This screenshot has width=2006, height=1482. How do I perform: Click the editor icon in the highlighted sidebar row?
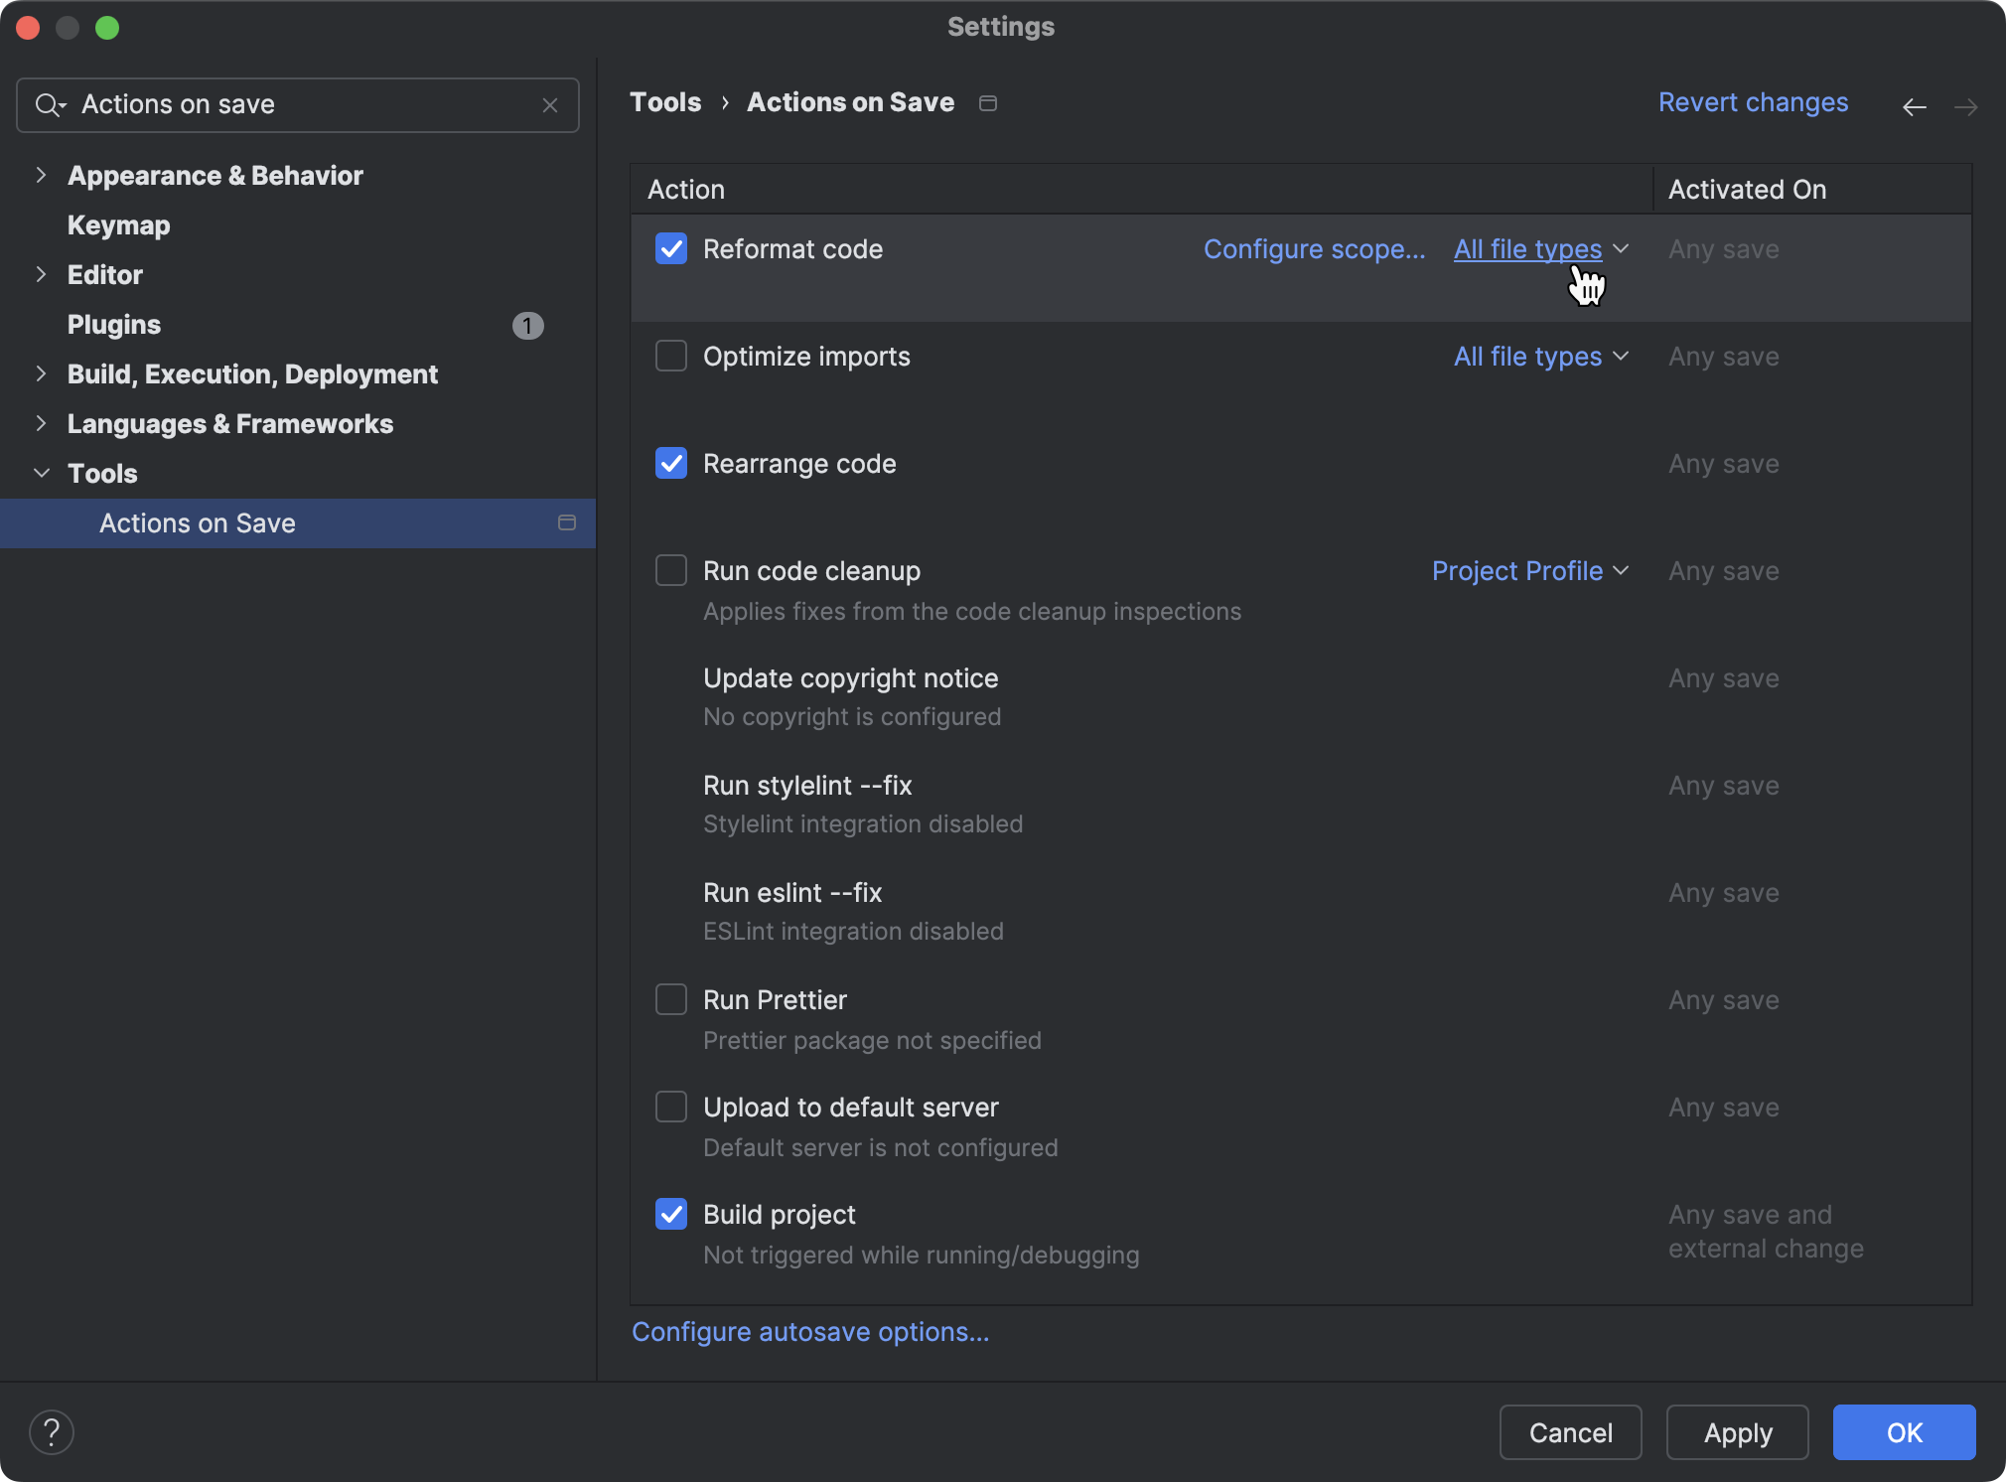click(567, 523)
